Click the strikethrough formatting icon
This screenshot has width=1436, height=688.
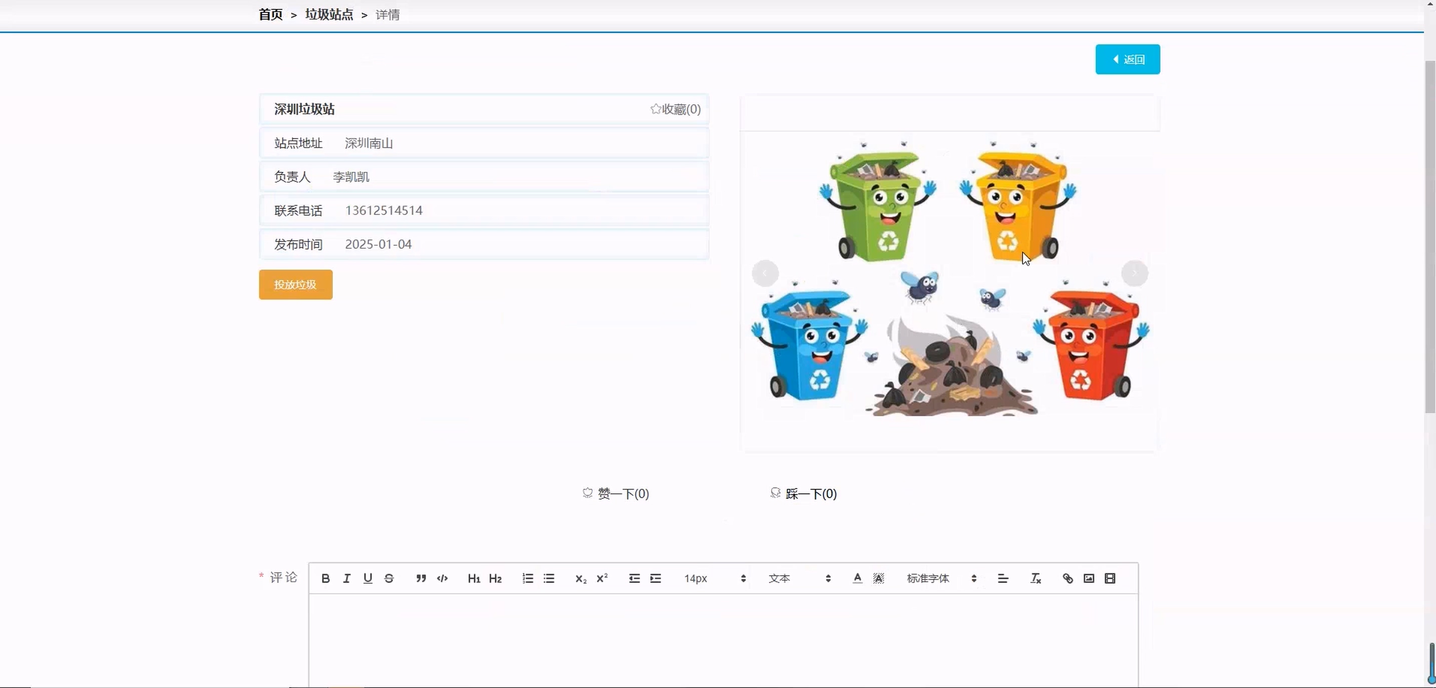[389, 578]
